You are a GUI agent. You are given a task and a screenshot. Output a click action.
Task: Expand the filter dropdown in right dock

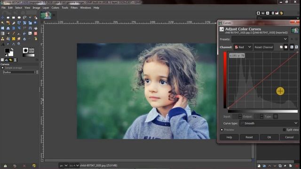click(298, 18)
